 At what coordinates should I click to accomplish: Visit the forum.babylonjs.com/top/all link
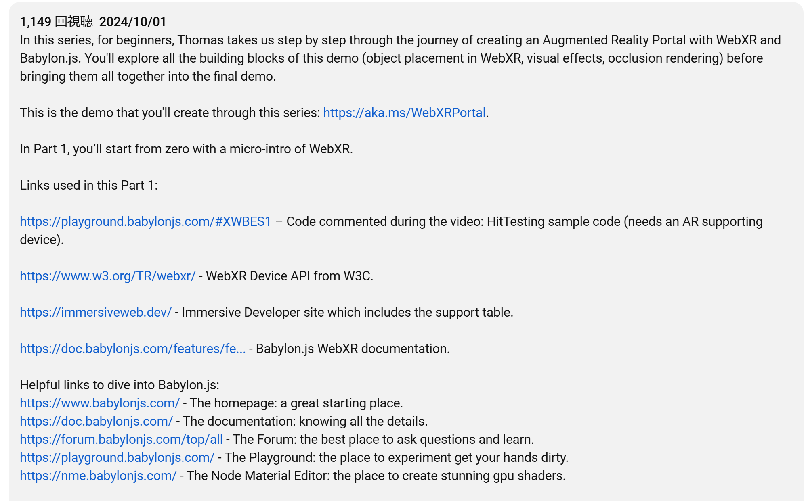pos(121,439)
